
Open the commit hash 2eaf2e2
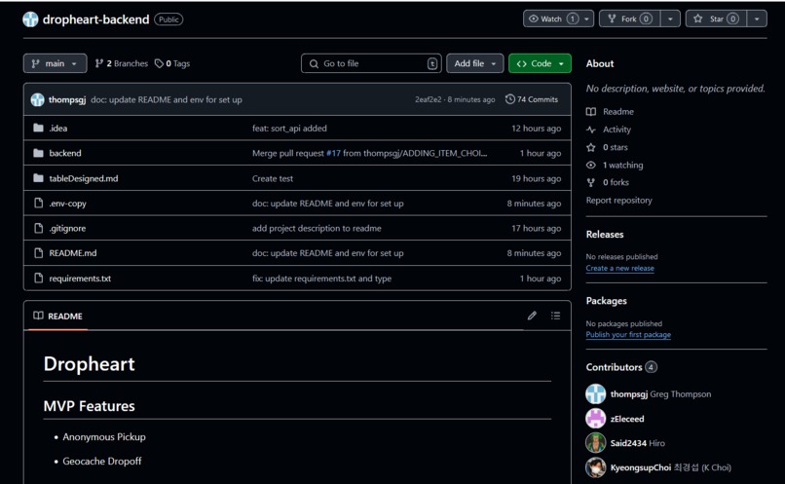coord(428,99)
